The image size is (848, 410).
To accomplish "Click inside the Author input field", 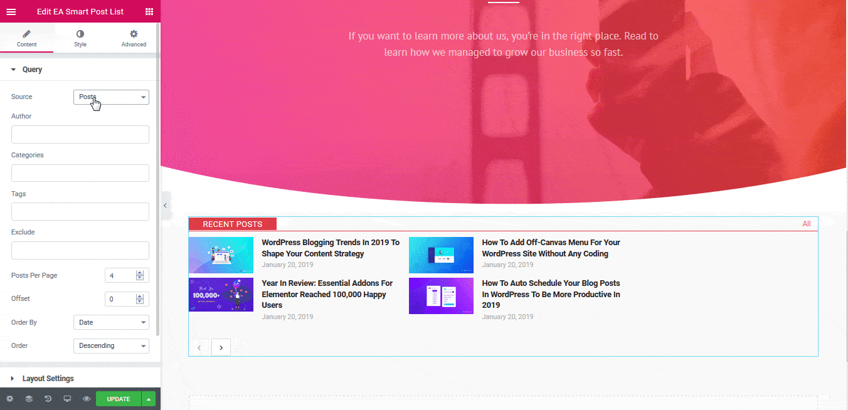I will [x=80, y=134].
